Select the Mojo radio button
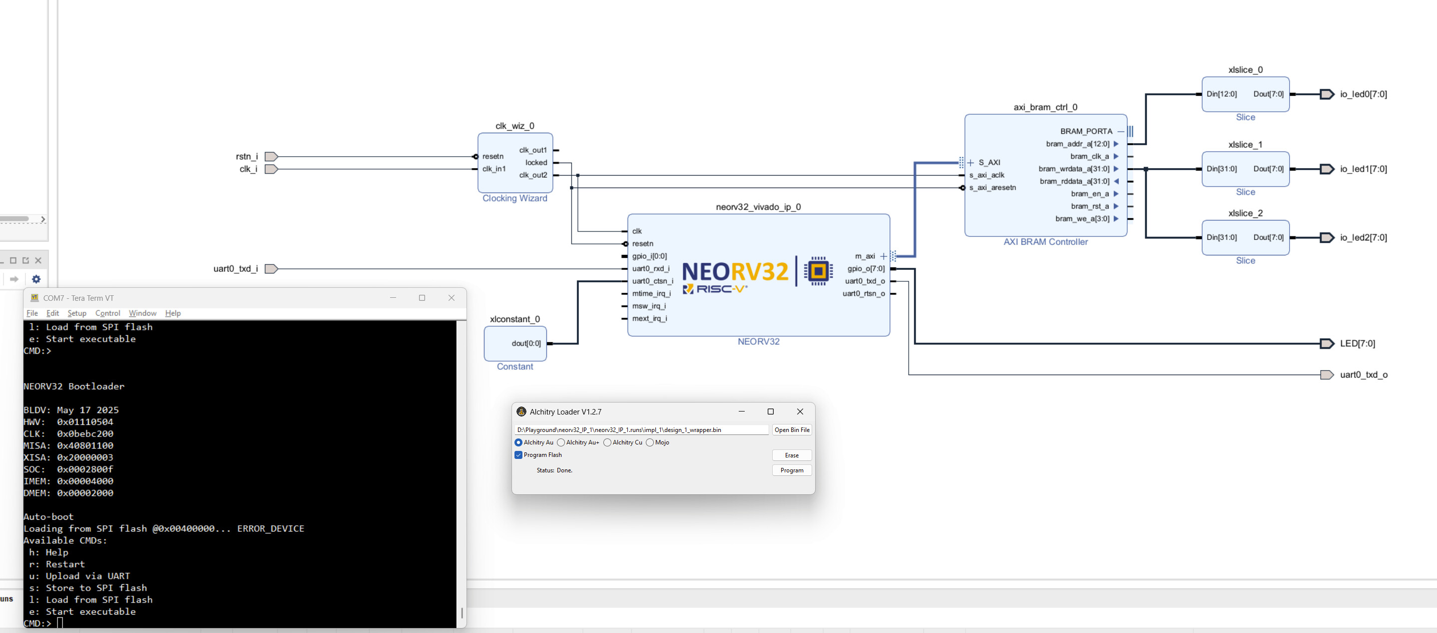 pos(649,442)
